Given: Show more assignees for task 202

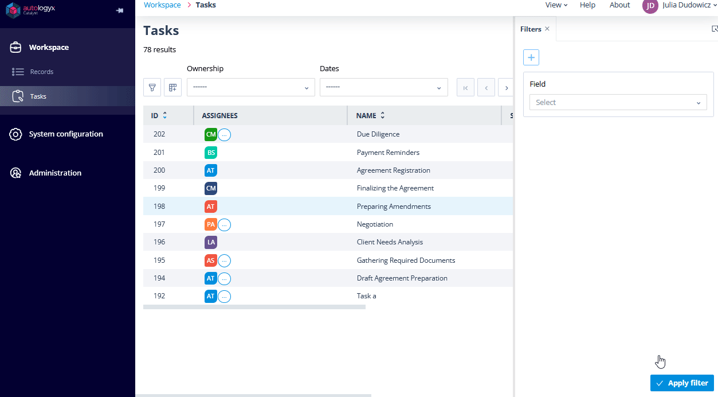Looking at the screenshot, I should coord(225,135).
